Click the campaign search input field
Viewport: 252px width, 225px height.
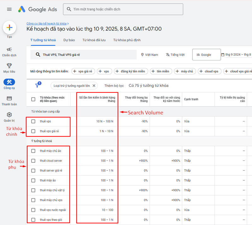pos(123,9)
